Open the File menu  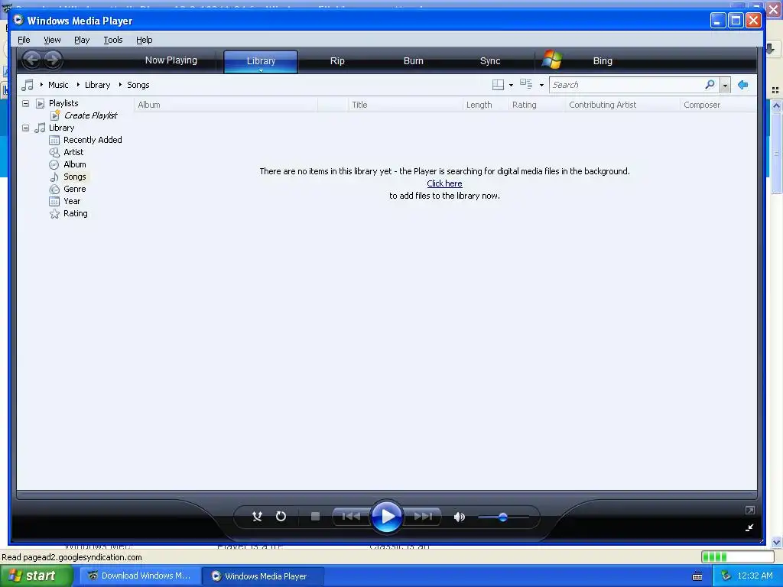(x=24, y=40)
